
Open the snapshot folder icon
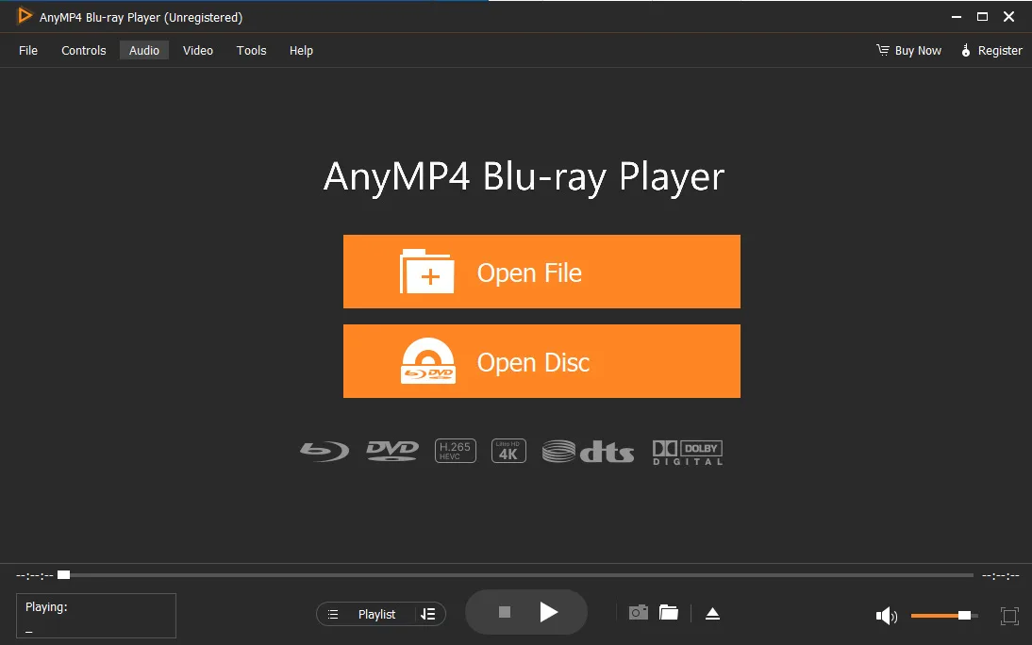coord(669,613)
